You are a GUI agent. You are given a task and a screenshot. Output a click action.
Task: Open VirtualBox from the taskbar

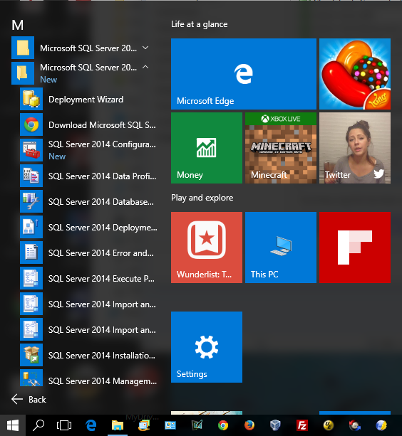pyautogui.click(x=275, y=425)
